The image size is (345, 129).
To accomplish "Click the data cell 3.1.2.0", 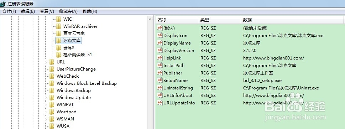I will (250, 50).
